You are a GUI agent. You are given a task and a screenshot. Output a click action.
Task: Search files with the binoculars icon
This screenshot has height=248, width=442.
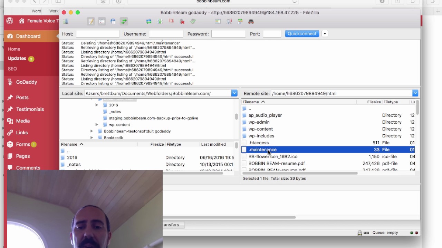point(251,21)
